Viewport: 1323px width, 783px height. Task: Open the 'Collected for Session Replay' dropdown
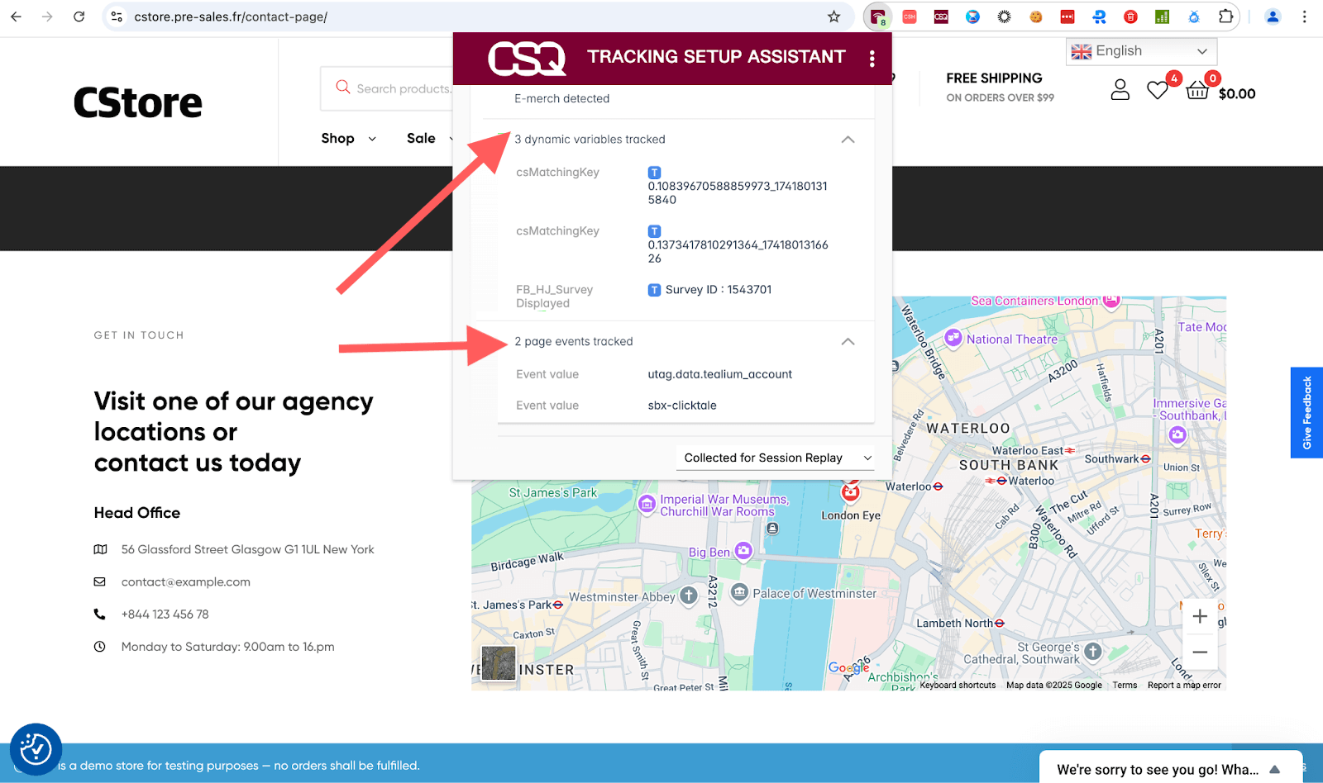[x=775, y=457]
